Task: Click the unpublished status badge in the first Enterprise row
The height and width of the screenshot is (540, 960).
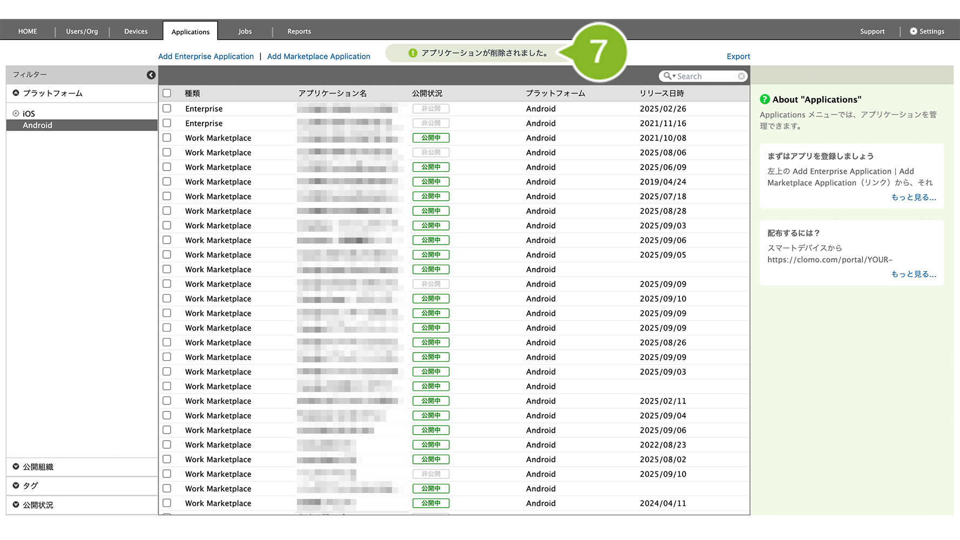Action: point(431,109)
